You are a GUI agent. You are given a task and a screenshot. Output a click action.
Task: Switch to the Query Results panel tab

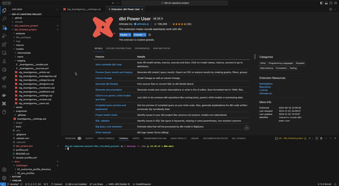coord(178,138)
